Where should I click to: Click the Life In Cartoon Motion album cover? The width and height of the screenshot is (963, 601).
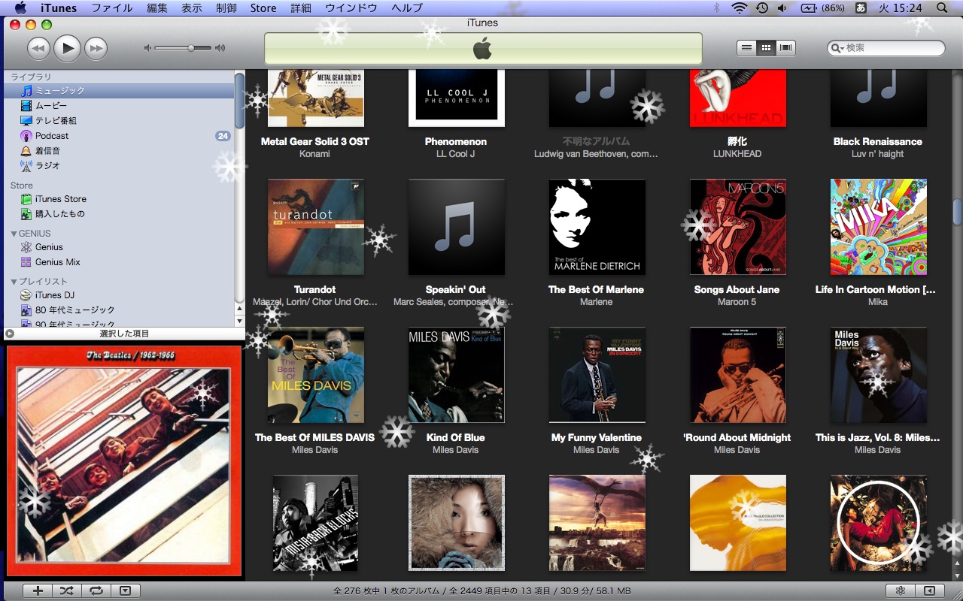pyautogui.click(x=879, y=227)
